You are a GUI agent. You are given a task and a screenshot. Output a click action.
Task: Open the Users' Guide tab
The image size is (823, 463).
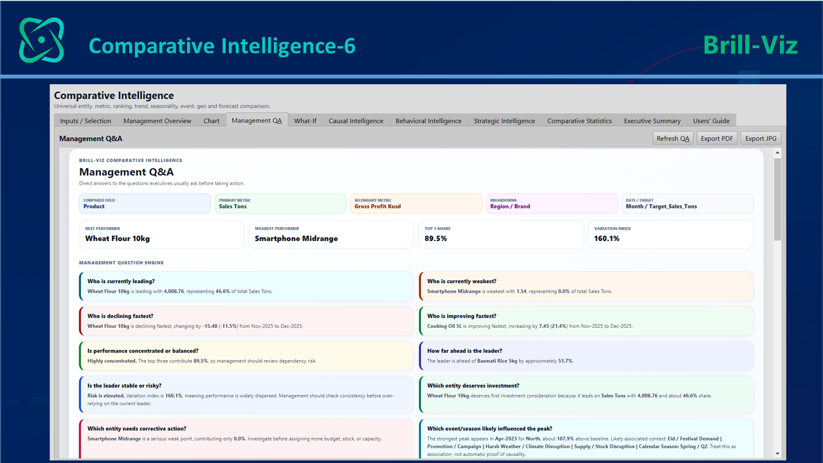(712, 120)
